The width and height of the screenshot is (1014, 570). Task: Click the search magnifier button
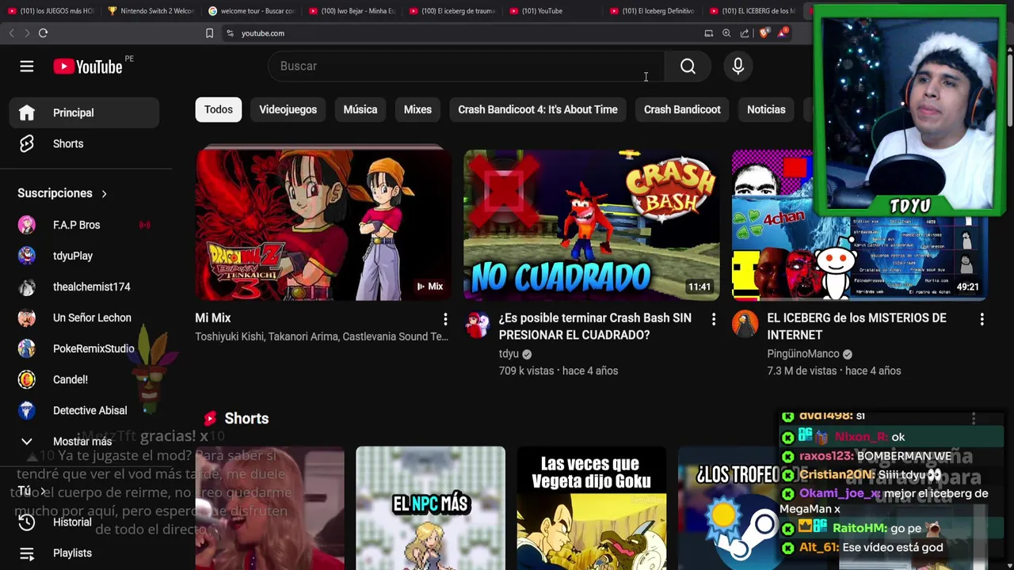click(688, 66)
